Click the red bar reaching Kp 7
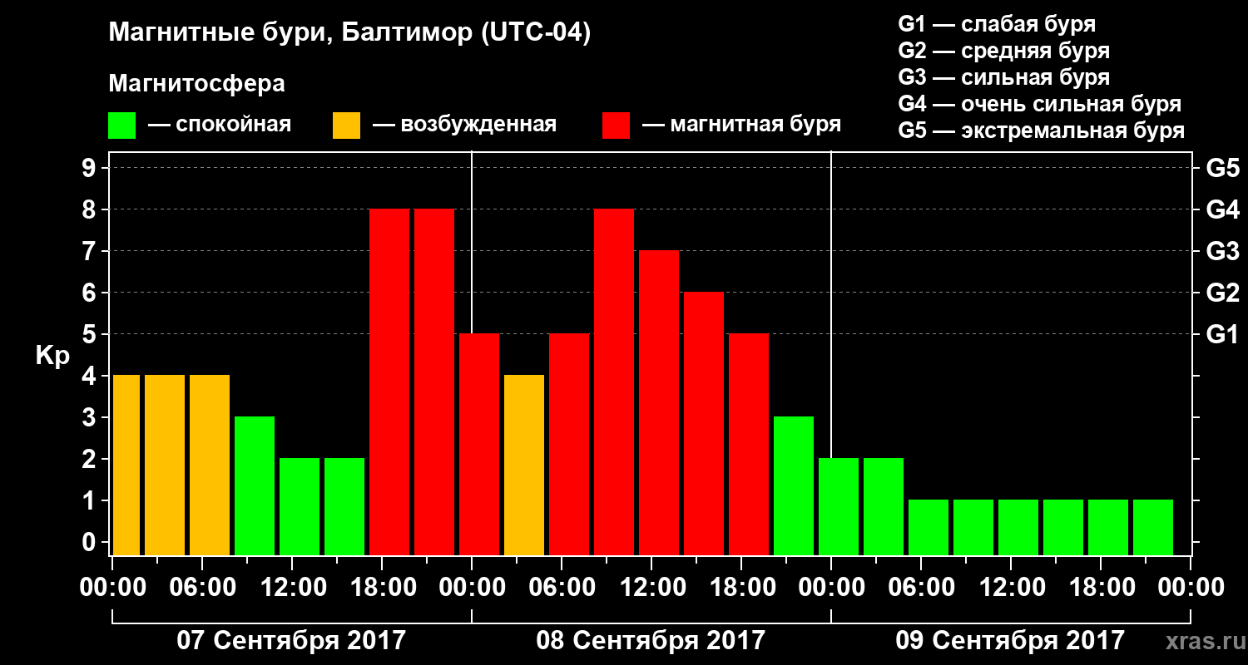 click(659, 403)
